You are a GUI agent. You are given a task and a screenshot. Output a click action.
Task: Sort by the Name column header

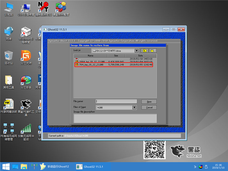click(x=91, y=55)
